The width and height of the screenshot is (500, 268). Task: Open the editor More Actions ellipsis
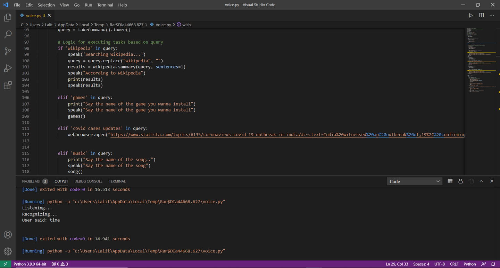[492, 15]
